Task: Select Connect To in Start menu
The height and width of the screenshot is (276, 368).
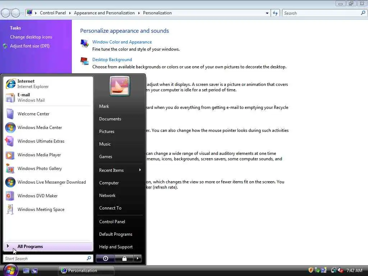Action: [110, 208]
